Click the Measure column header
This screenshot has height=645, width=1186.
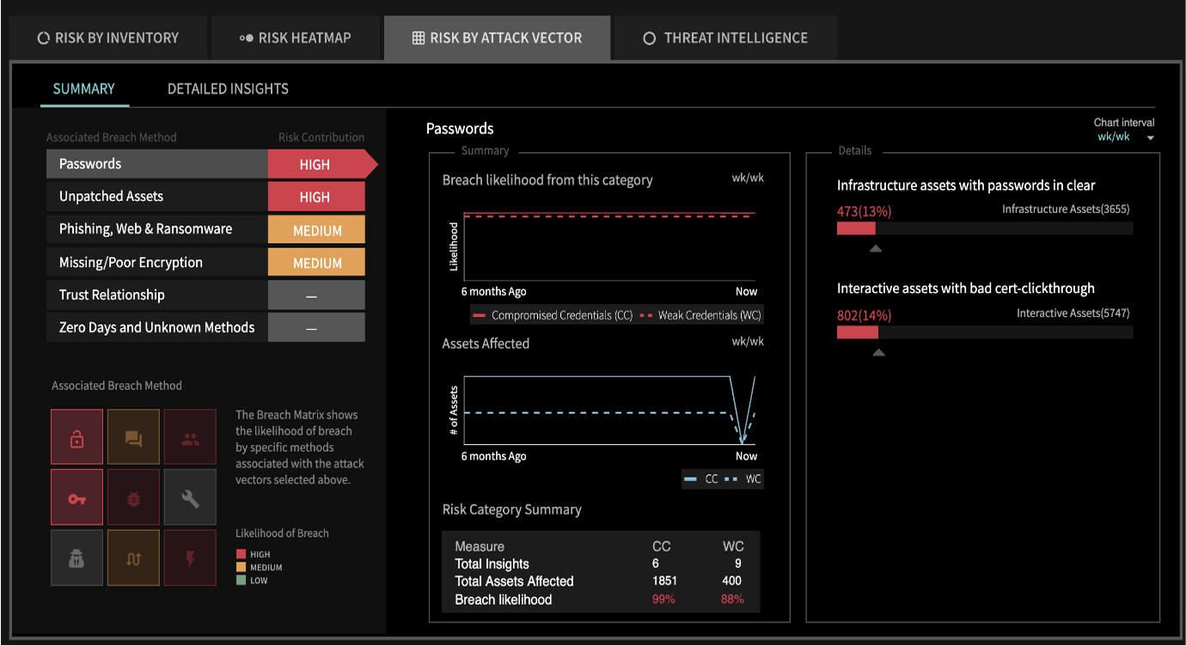(x=480, y=546)
